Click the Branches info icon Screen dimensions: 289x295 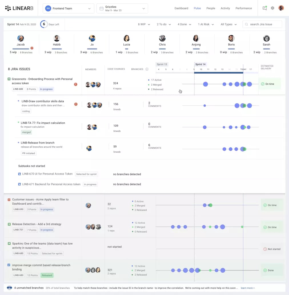(147, 69)
